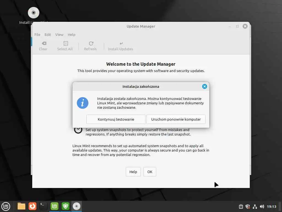This screenshot has width=282, height=212.
Task: Click the Kontynuuj testowanie button
Action: click(x=116, y=119)
